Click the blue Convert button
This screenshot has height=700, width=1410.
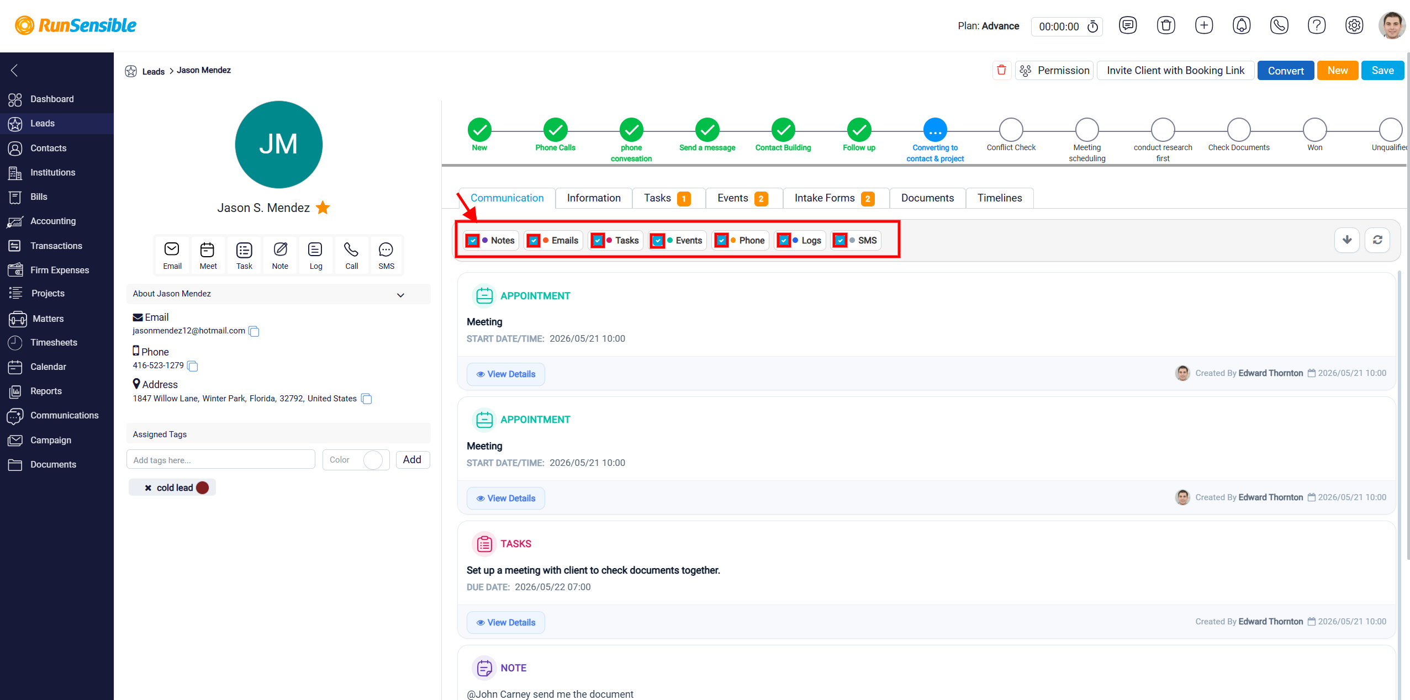pyautogui.click(x=1285, y=71)
